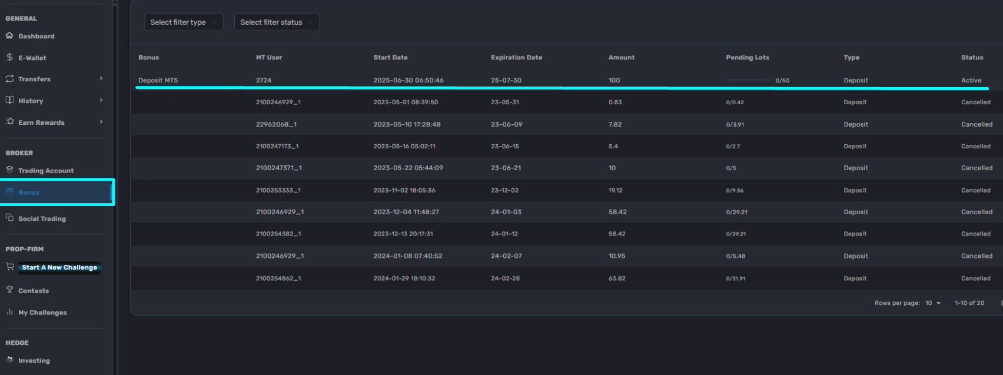This screenshot has height=375, width=1003.
Task: Change rows per page dropdown
Action: 933,303
